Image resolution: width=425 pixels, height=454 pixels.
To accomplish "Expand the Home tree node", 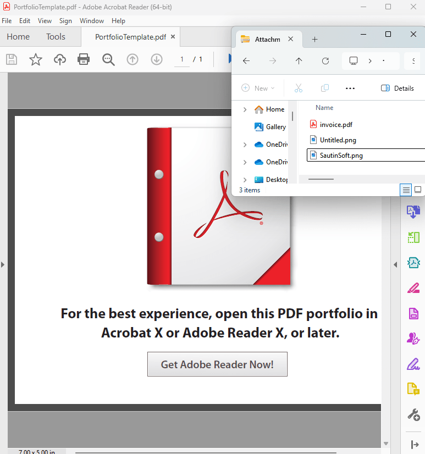I will [x=245, y=109].
